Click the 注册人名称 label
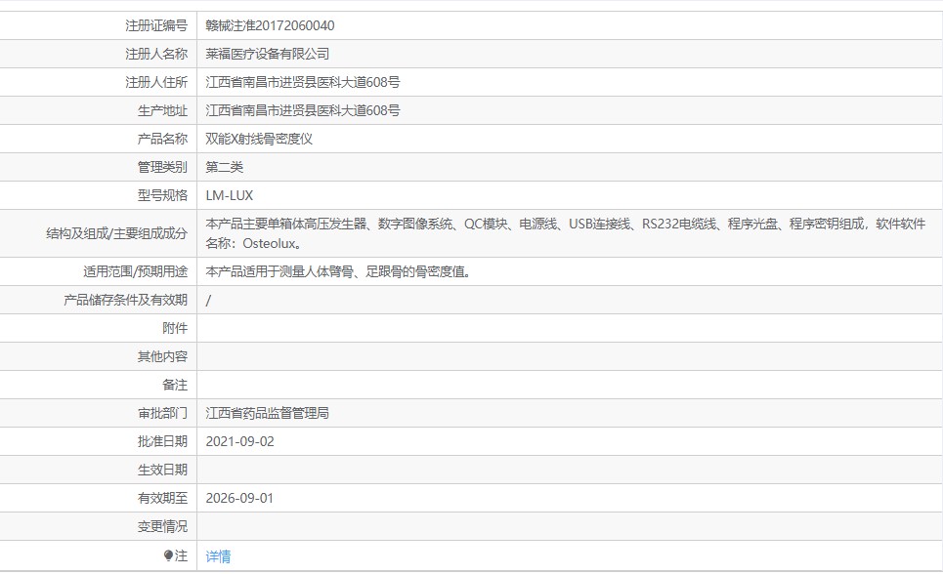The image size is (943, 574). [156, 54]
